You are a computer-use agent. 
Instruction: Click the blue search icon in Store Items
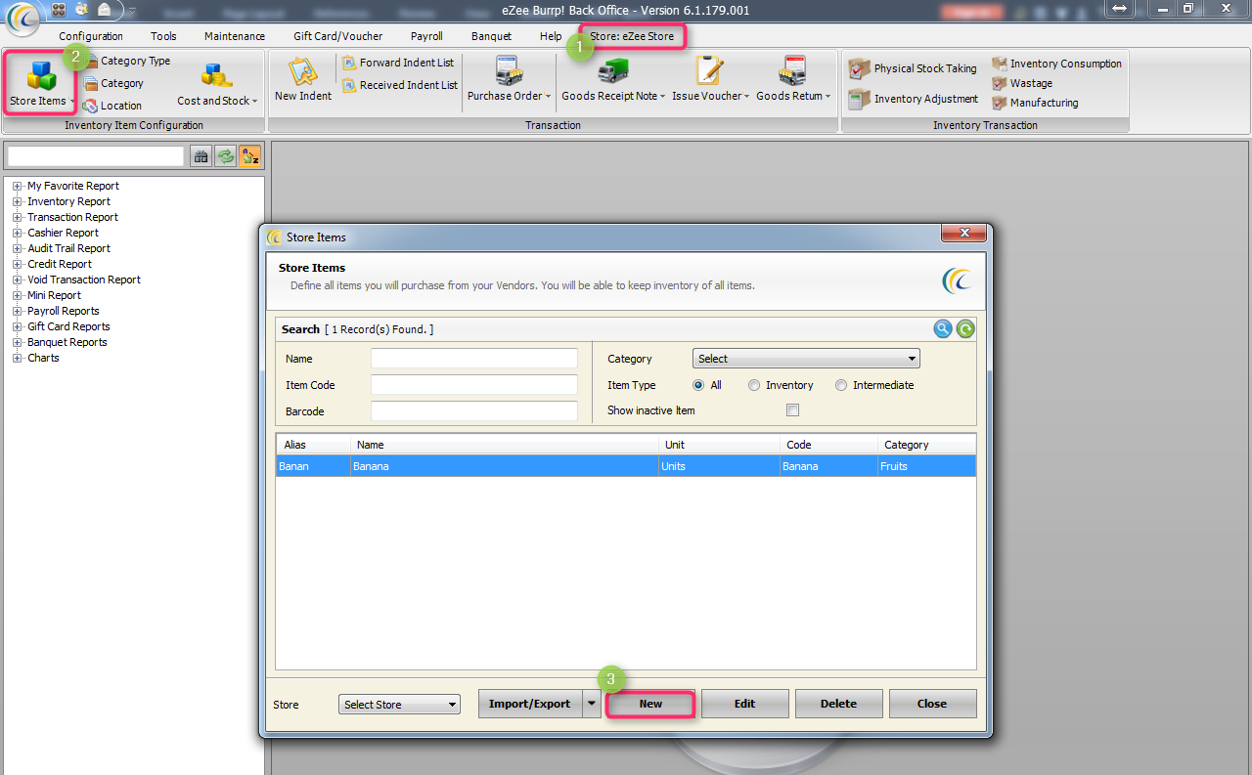pos(943,329)
